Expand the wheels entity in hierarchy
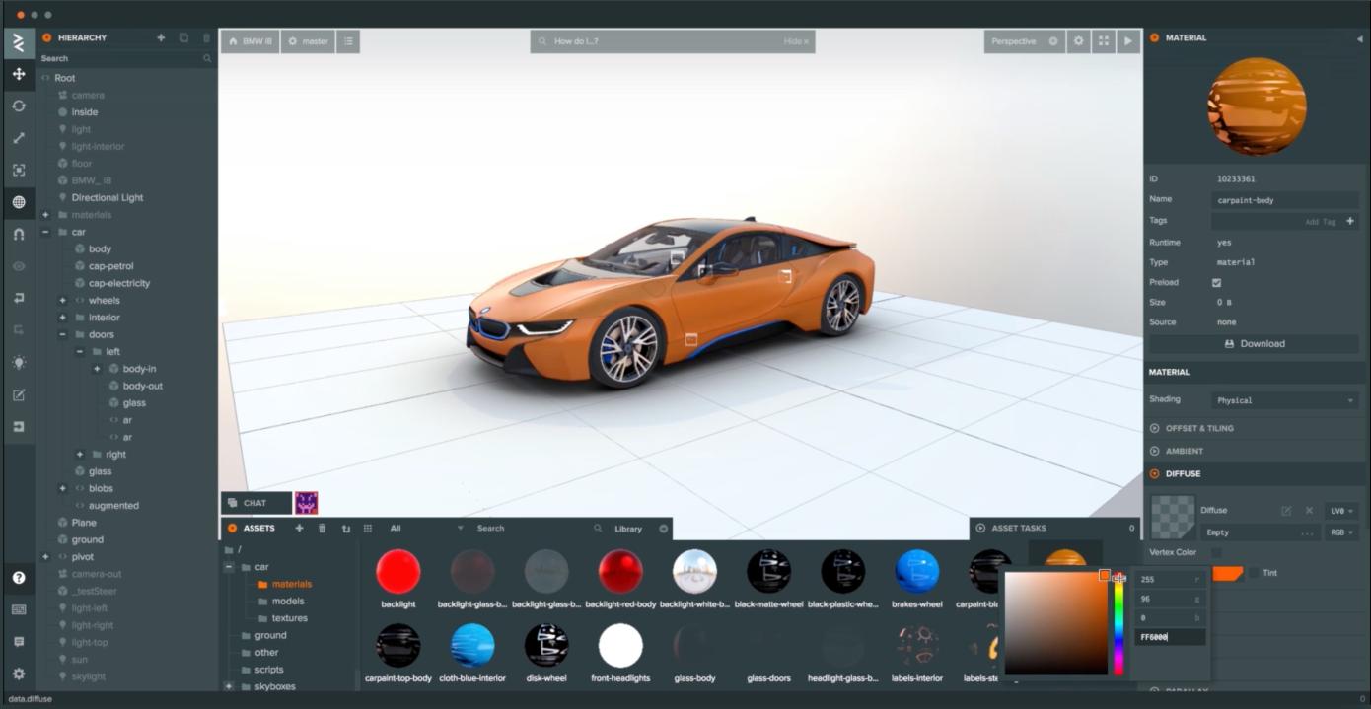The width and height of the screenshot is (1371, 709). click(x=62, y=301)
